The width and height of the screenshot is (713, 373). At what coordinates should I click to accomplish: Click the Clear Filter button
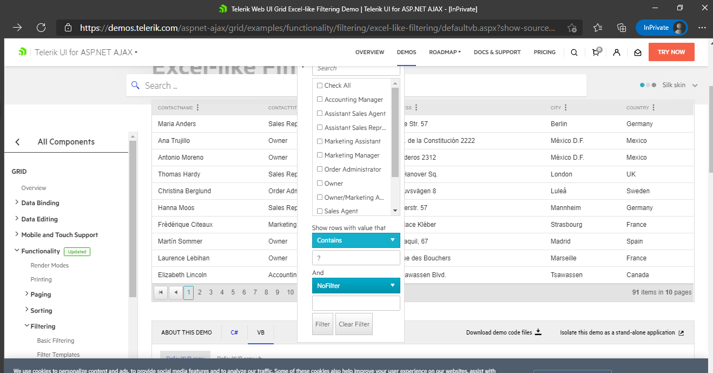point(354,324)
